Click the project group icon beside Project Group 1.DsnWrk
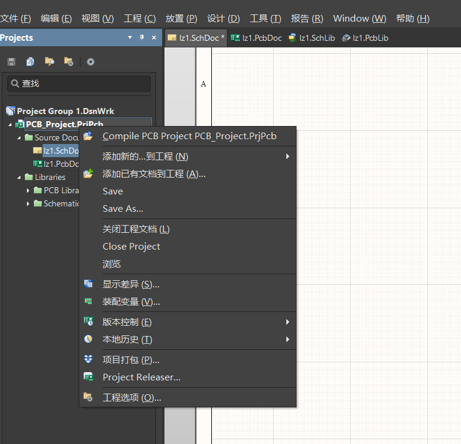Viewport: 461px width, 444px height. point(11,111)
